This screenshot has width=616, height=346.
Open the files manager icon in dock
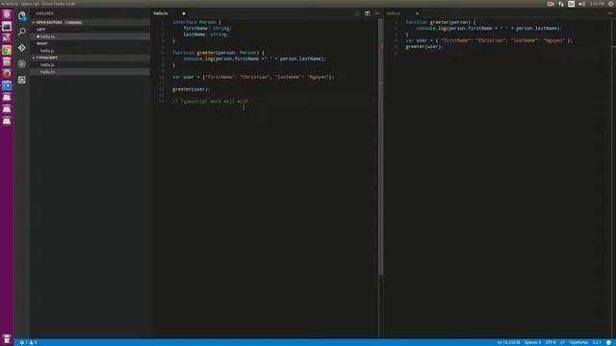pos(7,62)
